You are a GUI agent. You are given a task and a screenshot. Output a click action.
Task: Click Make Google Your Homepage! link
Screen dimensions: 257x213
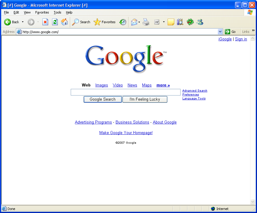[126, 133]
